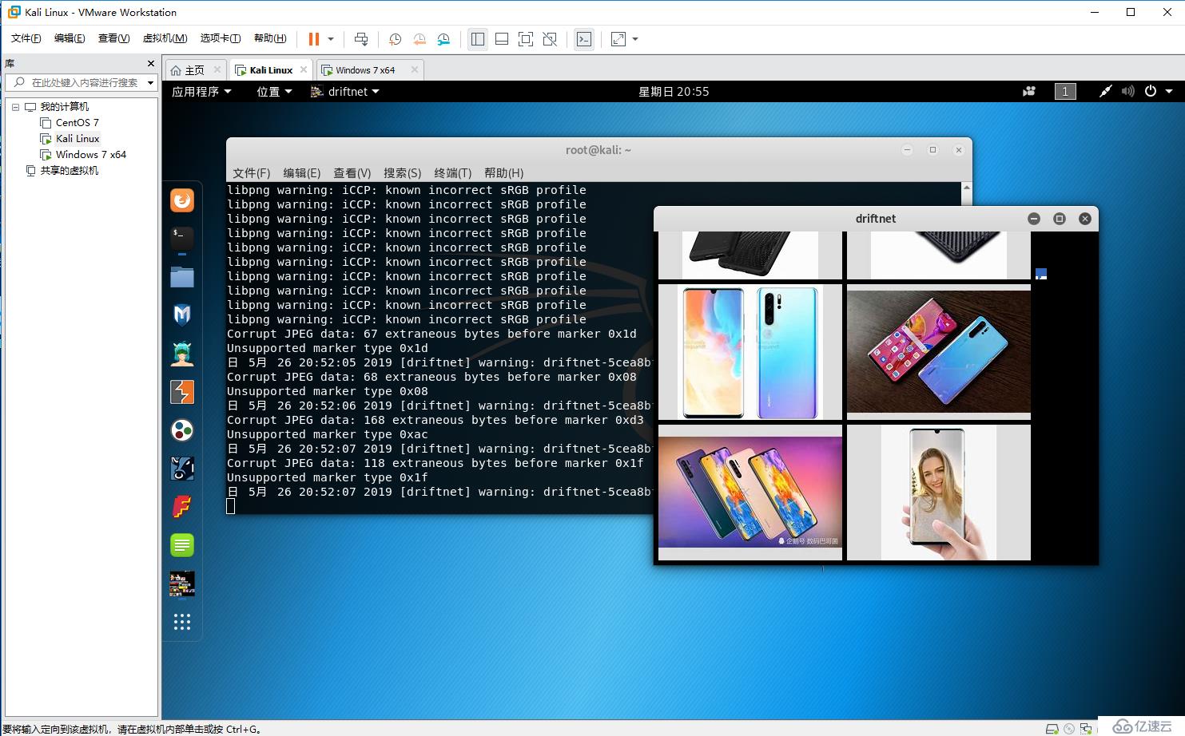The width and height of the screenshot is (1185, 736).
Task: Open VMware 文件(F) menu
Action: tap(26, 38)
